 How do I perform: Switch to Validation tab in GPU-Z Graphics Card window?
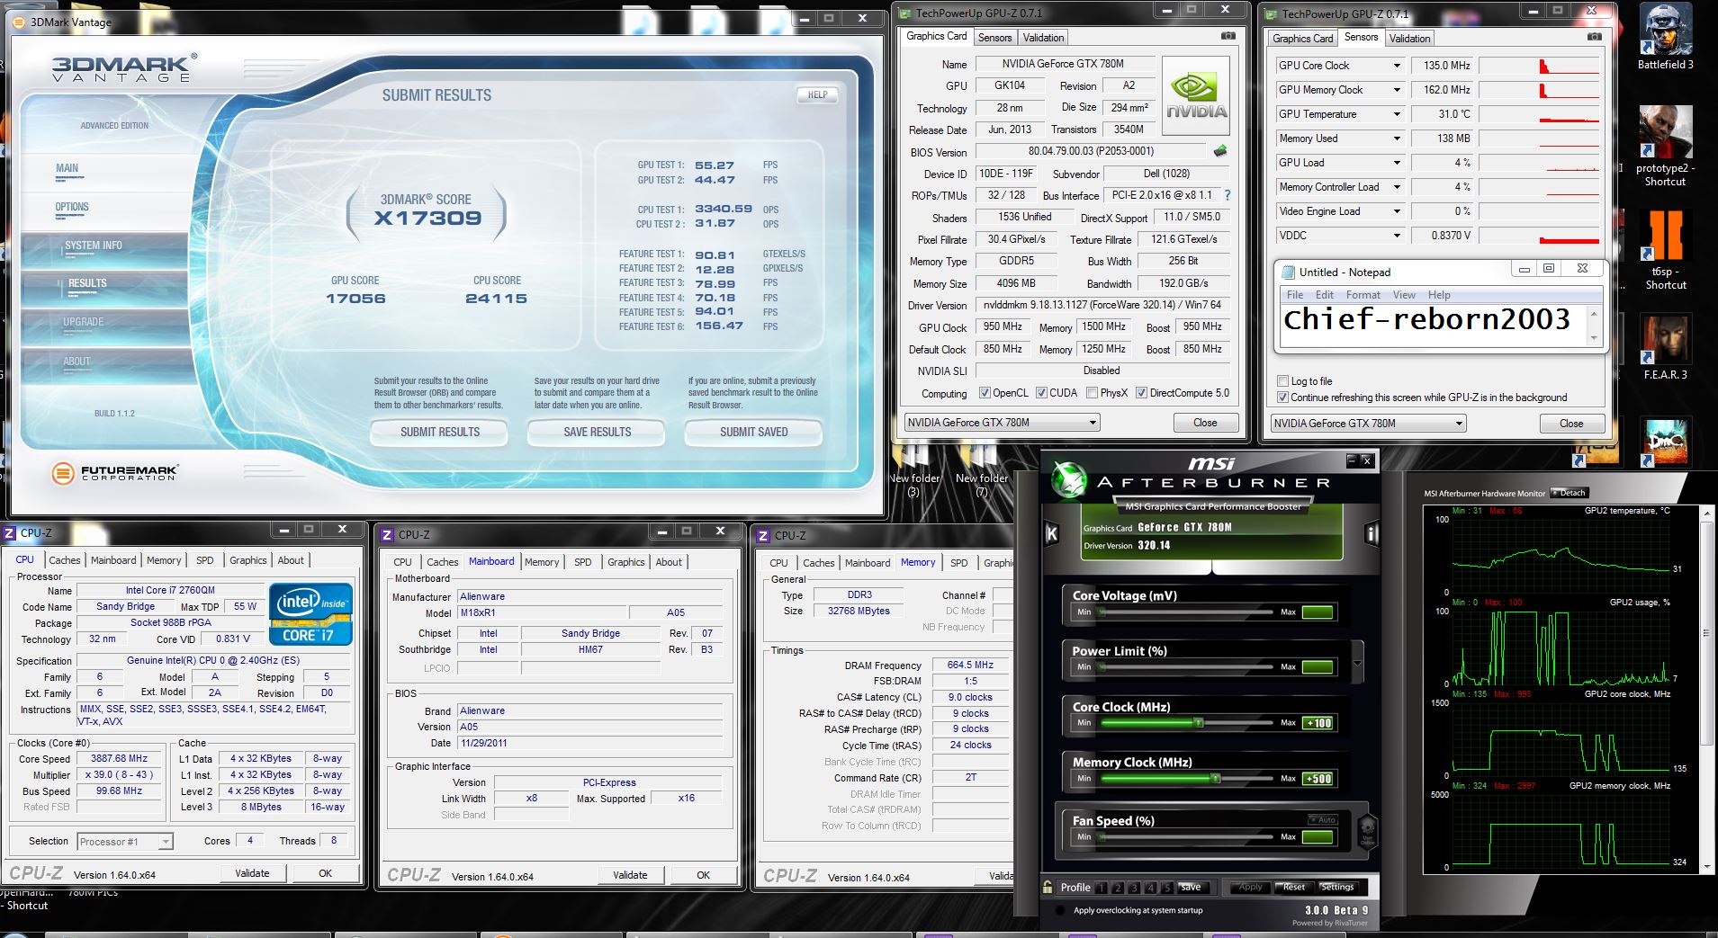(x=1043, y=38)
